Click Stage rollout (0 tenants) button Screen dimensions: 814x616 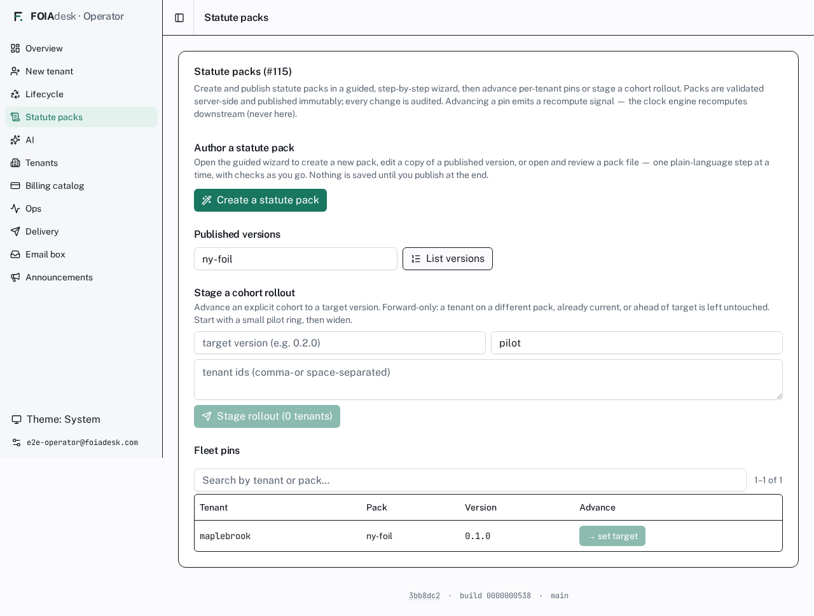pos(267,416)
